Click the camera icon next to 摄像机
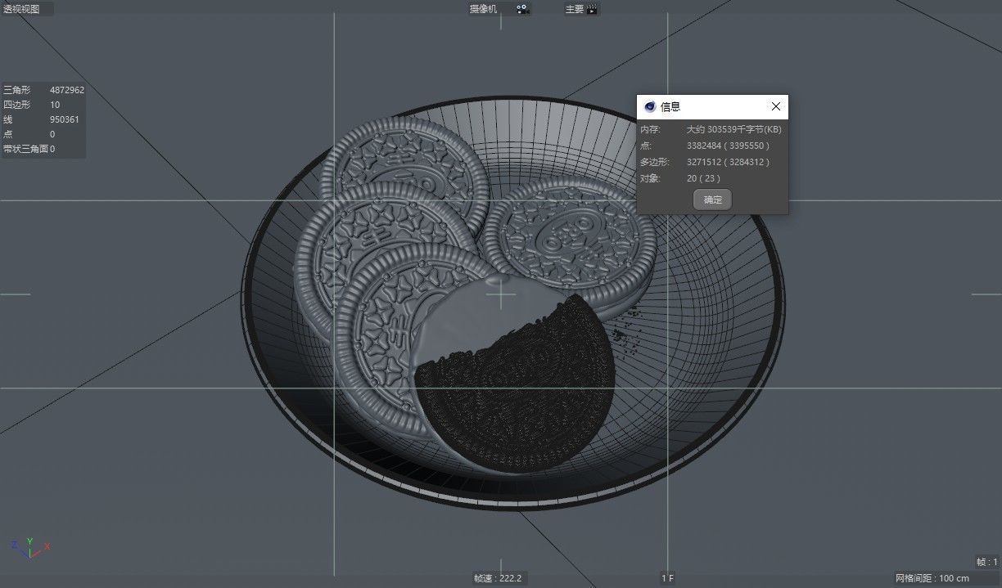Viewport: 1002px width, 588px height. click(522, 9)
